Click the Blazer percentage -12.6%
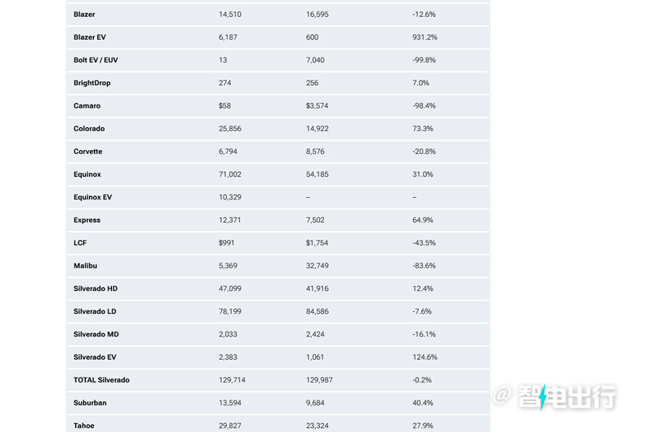The height and width of the screenshot is (432, 648). (x=424, y=15)
